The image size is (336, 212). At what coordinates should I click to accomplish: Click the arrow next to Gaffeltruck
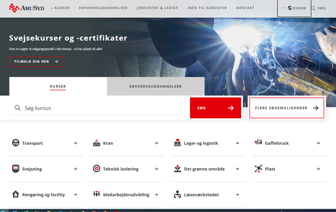pos(318,143)
